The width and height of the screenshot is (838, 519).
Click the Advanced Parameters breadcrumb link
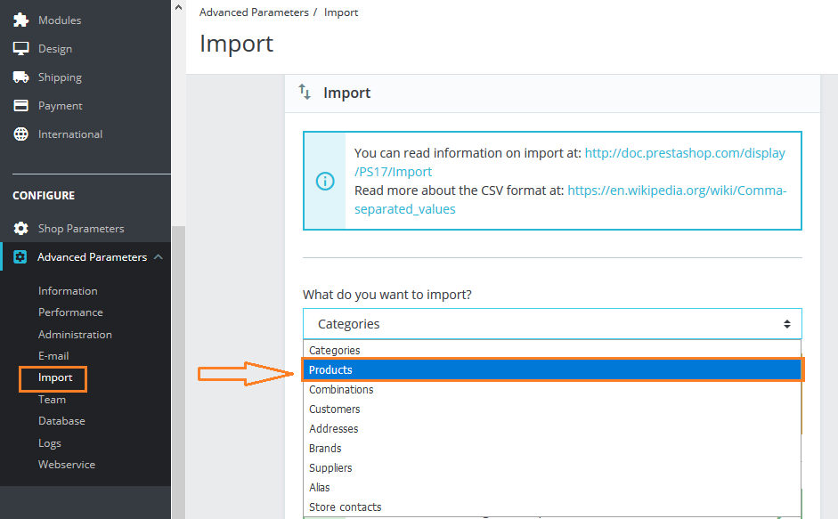(x=254, y=12)
